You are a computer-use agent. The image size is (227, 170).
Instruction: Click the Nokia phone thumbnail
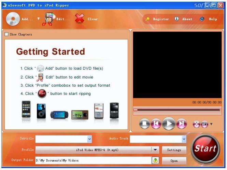[x=99, y=111]
